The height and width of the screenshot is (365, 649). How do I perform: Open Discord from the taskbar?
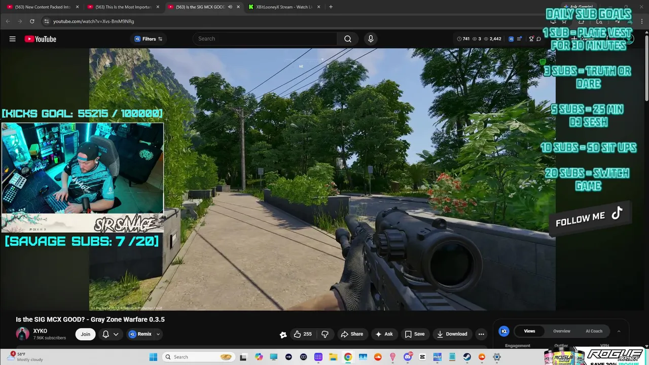point(408,357)
